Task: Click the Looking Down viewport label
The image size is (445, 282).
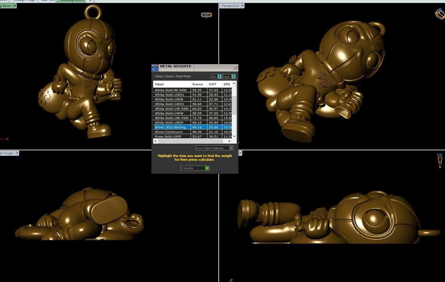Action: point(6,6)
